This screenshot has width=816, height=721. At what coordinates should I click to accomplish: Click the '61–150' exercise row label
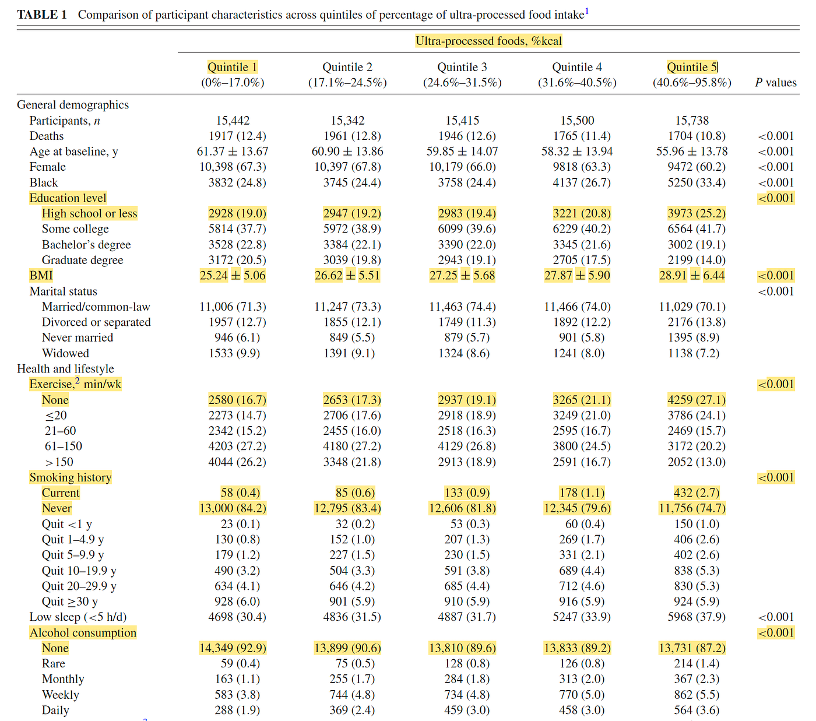pos(63,446)
